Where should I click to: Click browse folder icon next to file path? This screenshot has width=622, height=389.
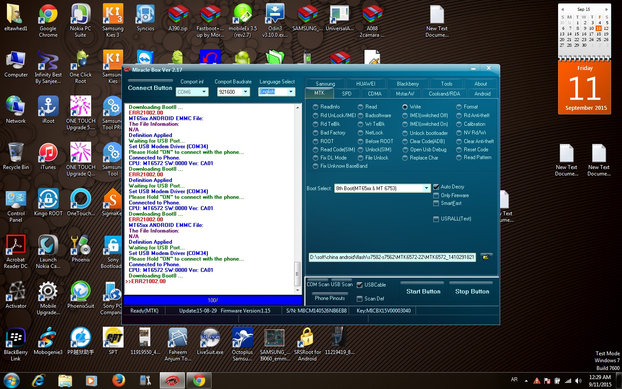point(486,257)
